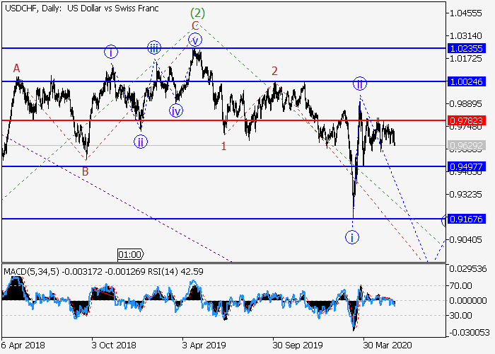Screen dimensions: 495x354
Task: Select the 1.02355 price level tag
Action: 466,48
